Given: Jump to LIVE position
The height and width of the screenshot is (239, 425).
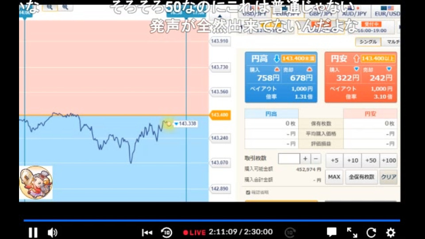Looking at the screenshot, I should click(194, 232).
